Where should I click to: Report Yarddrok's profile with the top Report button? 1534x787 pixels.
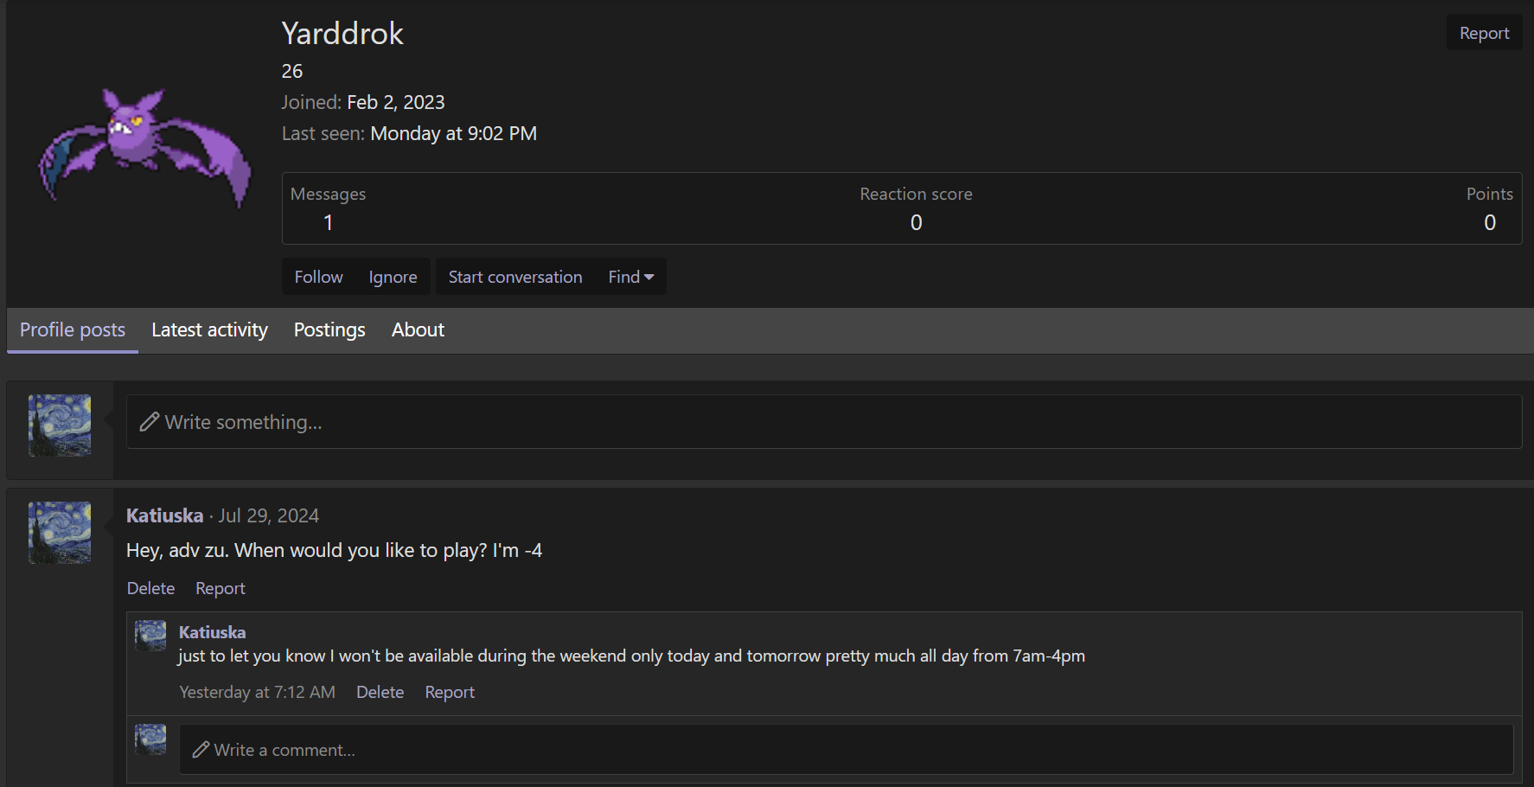point(1484,33)
